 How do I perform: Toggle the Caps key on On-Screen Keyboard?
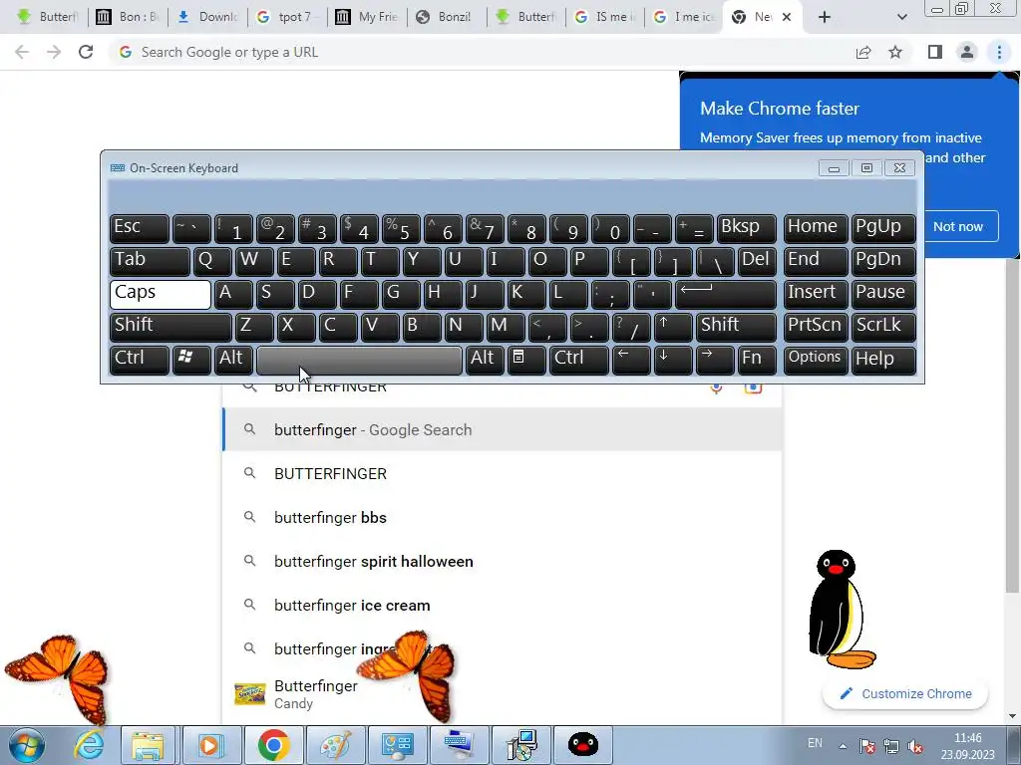pos(161,294)
